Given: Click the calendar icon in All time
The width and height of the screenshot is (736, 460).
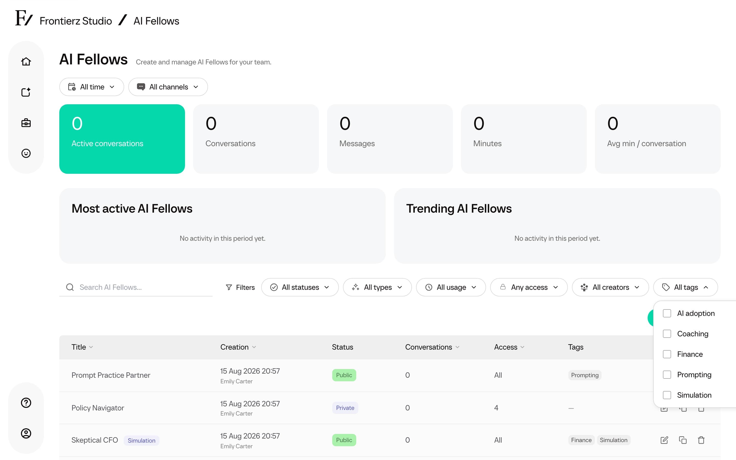Looking at the screenshot, I should [x=72, y=87].
